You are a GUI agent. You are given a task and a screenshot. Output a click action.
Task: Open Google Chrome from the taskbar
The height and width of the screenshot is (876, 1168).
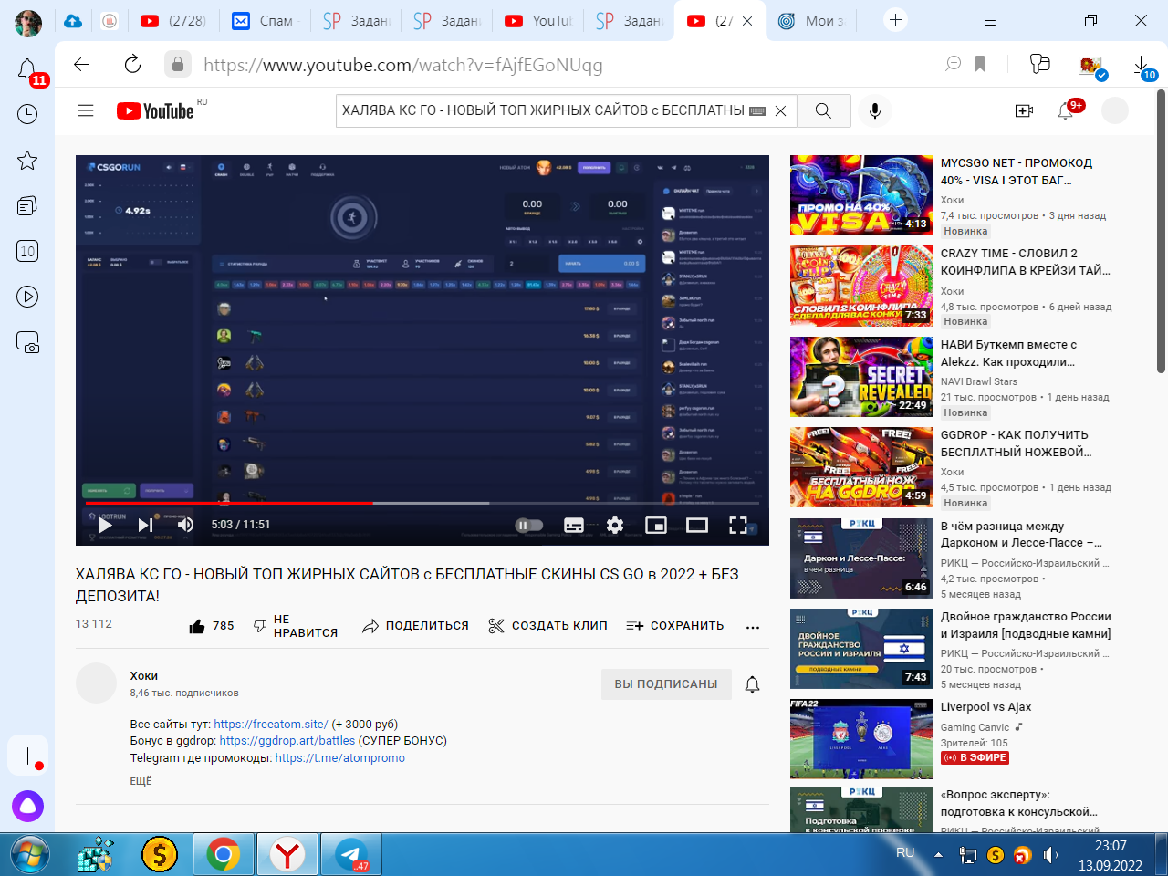[x=224, y=855]
